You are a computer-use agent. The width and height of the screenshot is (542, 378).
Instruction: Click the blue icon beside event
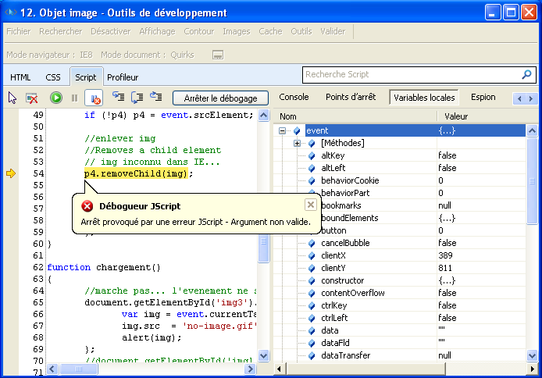click(x=297, y=130)
